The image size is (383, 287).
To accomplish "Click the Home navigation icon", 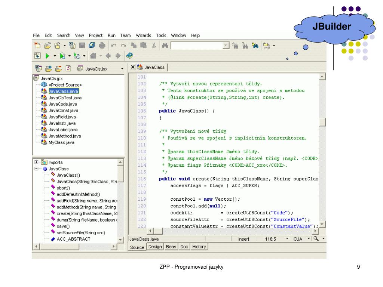I will point(93,56).
